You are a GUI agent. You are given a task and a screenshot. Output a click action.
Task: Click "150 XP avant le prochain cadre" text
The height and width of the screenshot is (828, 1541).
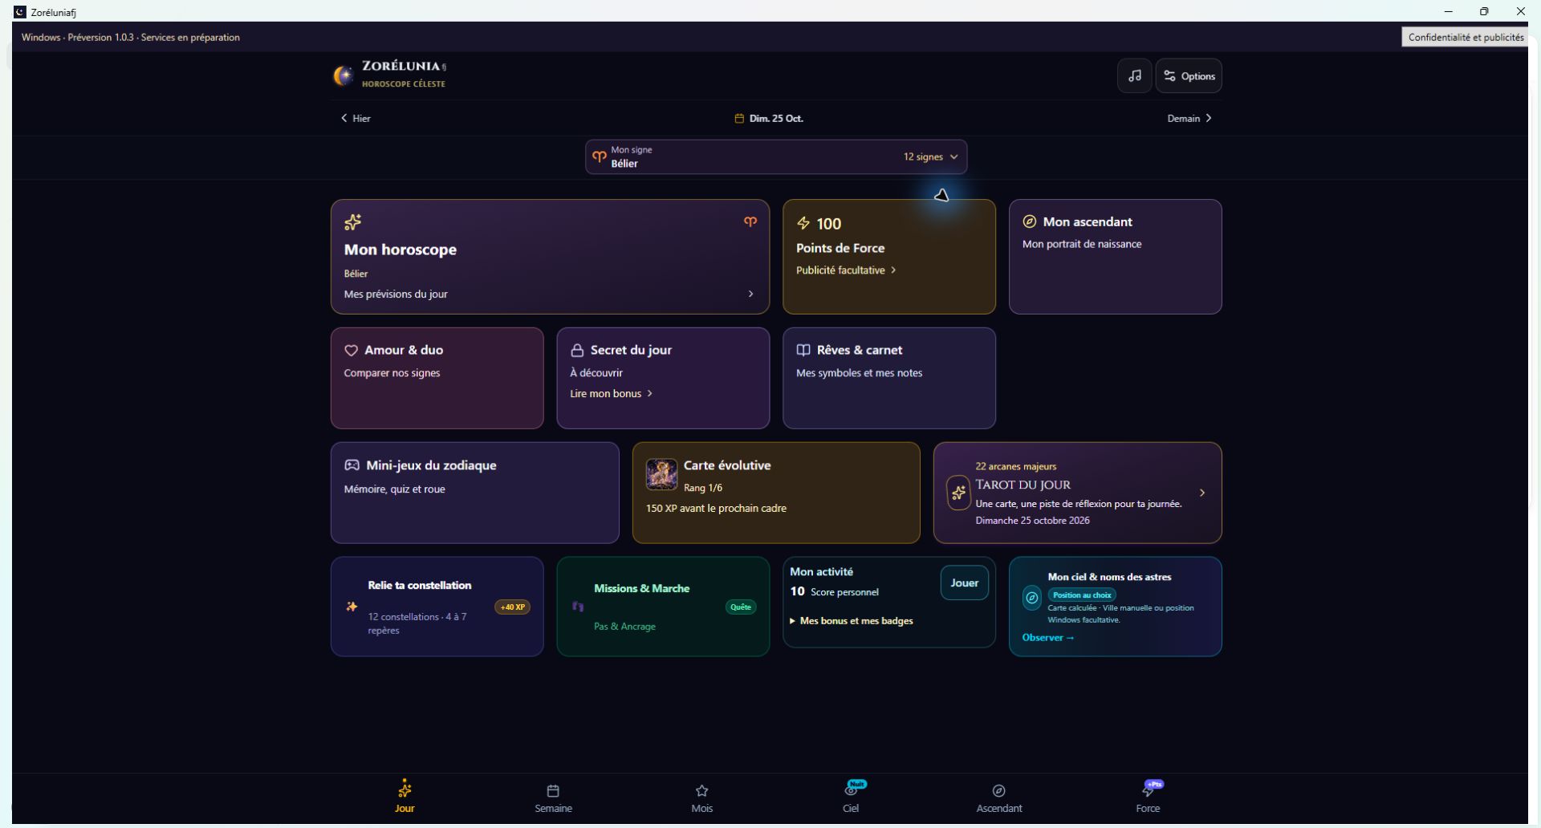click(716, 509)
